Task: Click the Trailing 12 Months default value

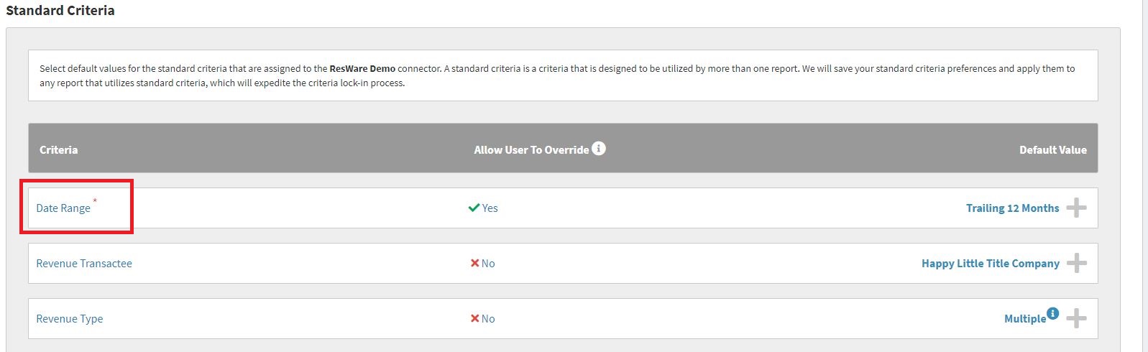Action: click(1012, 208)
